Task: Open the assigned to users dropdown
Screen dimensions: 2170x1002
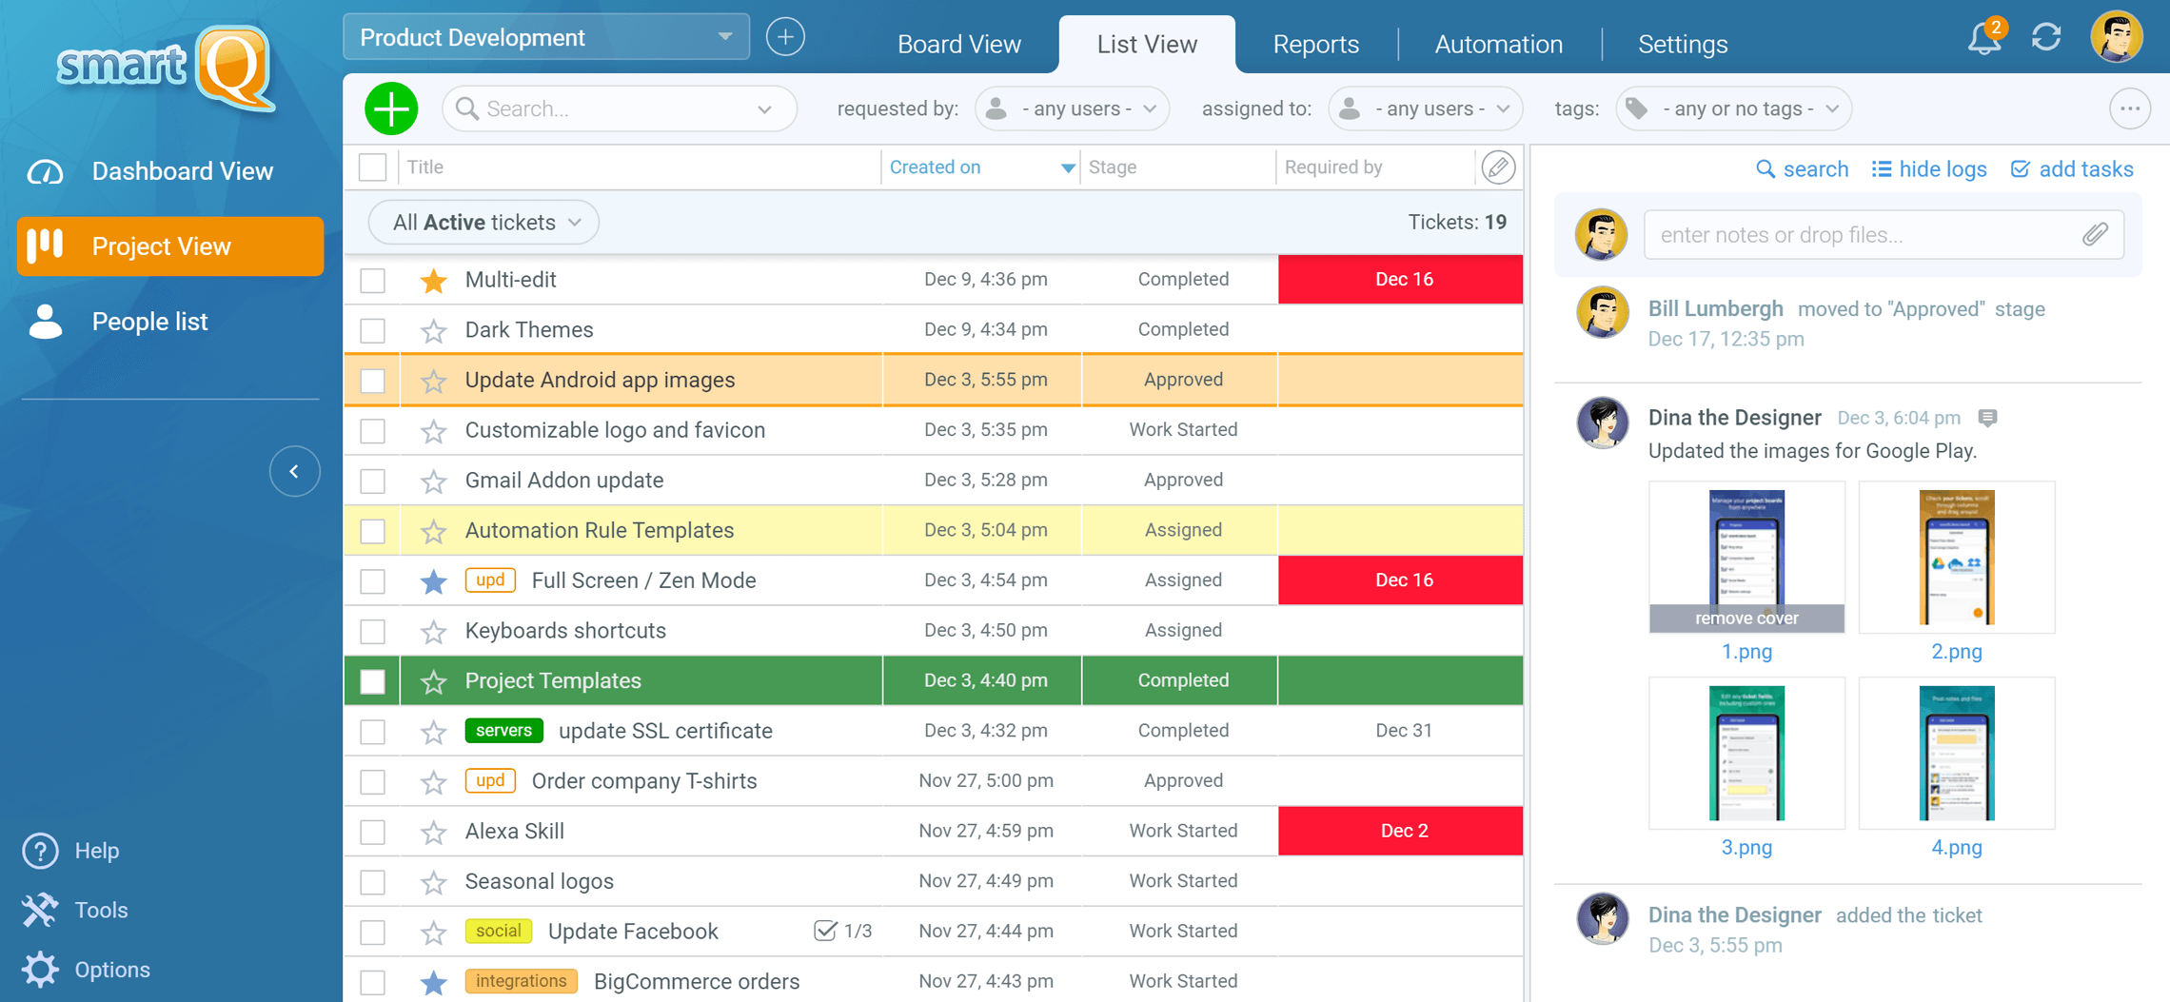Action: coord(1426,109)
